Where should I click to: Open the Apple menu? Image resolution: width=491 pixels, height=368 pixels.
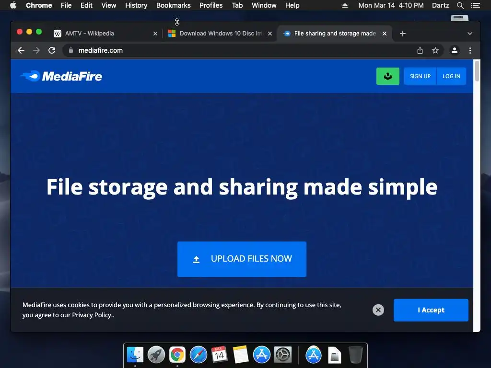pyautogui.click(x=13, y=5)
